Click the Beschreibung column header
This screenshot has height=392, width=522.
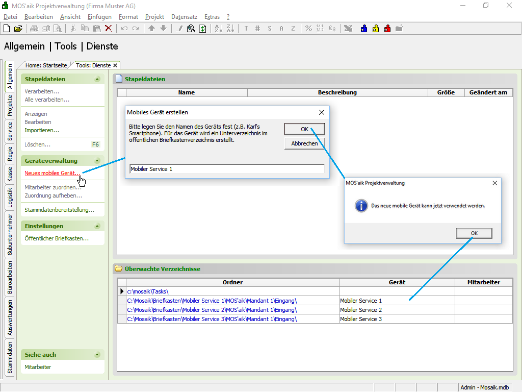tap(337, 93)
